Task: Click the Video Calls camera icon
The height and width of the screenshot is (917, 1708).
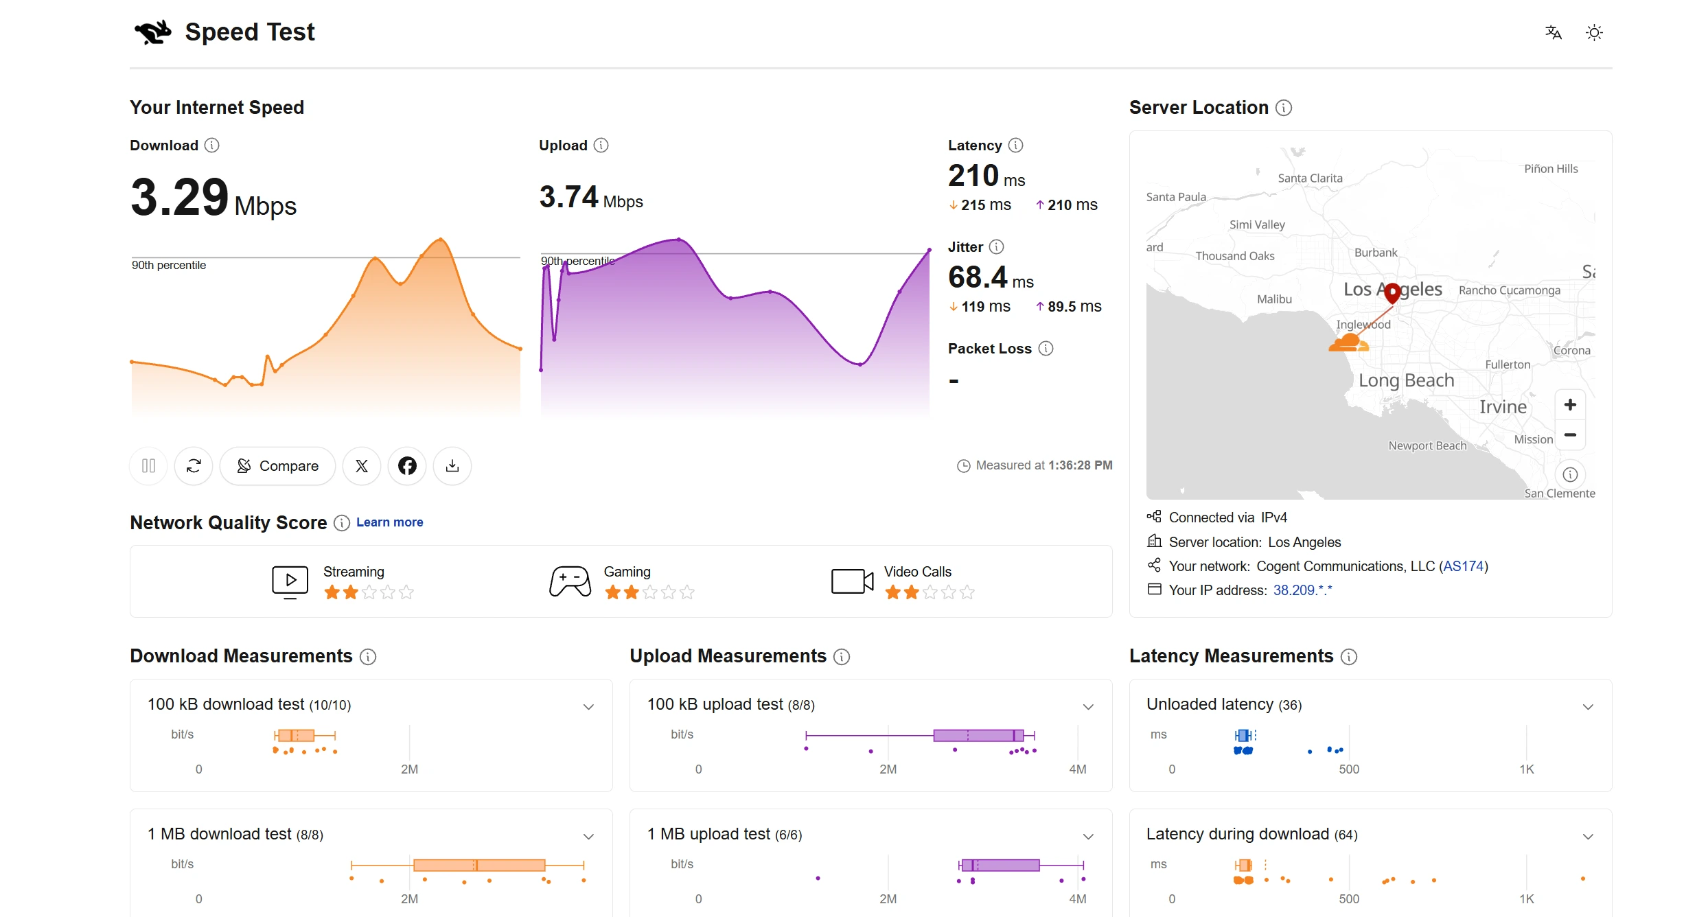Action: click(x=852, y=581)
